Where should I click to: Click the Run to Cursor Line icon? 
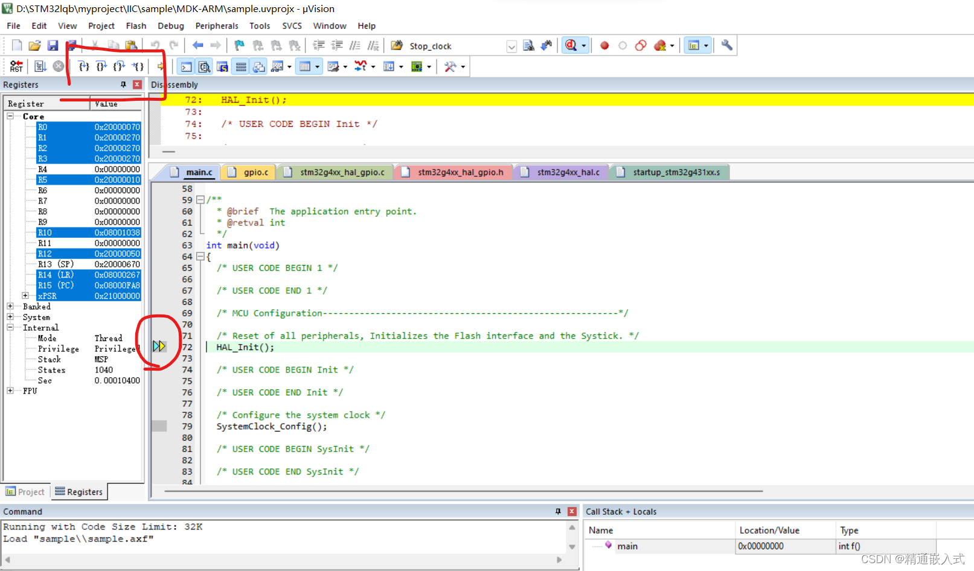click(x=138, y=66)
